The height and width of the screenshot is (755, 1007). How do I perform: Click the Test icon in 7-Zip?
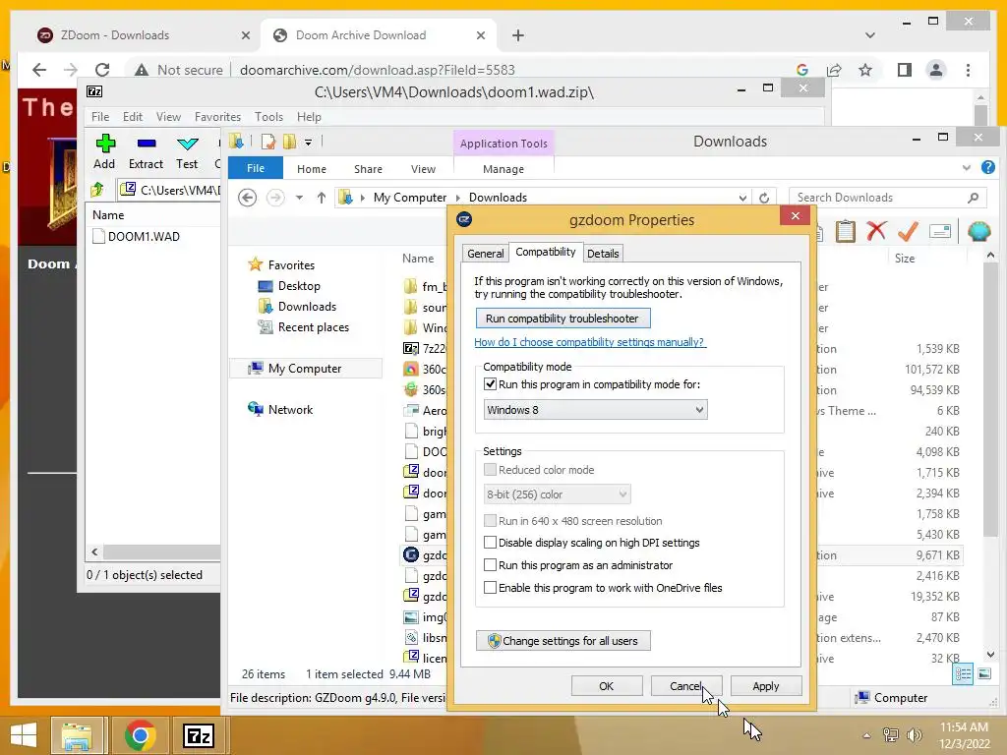[187, 151]
